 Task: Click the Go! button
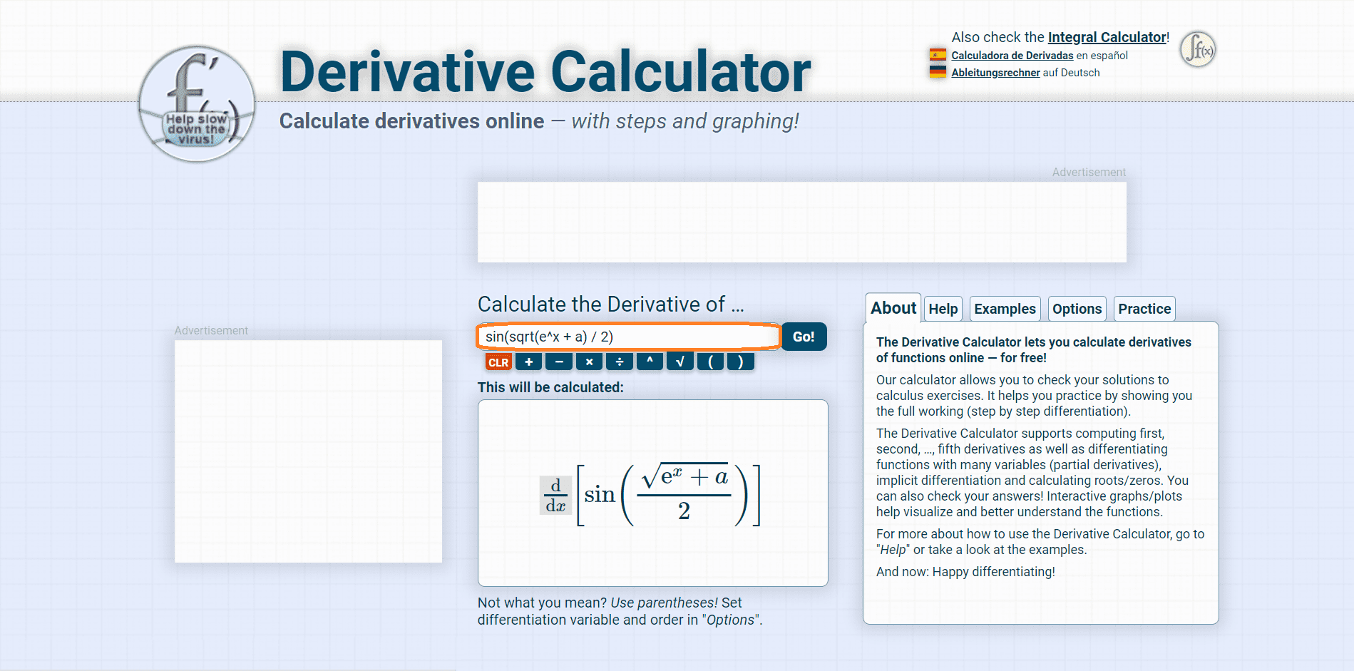pyautogui.click(x=804, y=337)
